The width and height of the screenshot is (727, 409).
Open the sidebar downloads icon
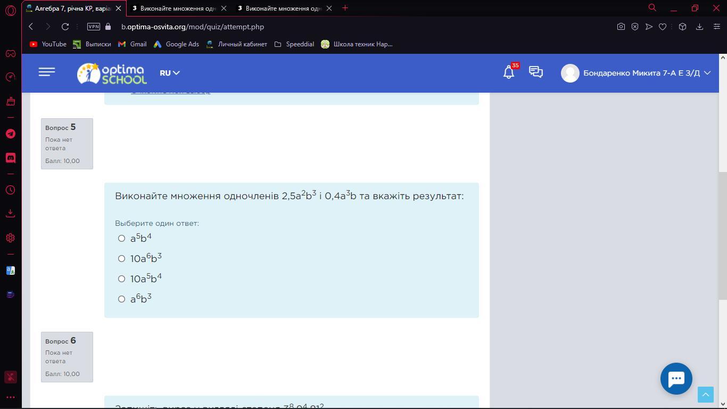11,214
